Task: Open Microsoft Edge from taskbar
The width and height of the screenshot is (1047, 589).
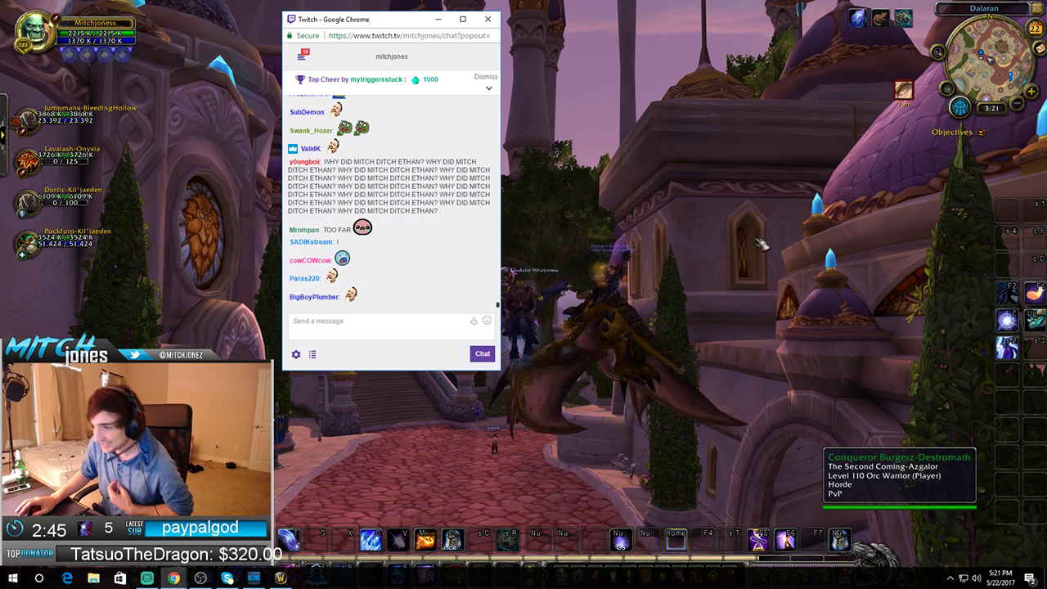Action: coord(67,578)
